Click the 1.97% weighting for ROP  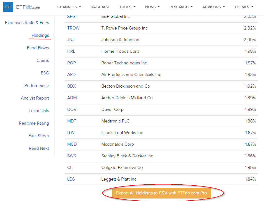point(251,63)
